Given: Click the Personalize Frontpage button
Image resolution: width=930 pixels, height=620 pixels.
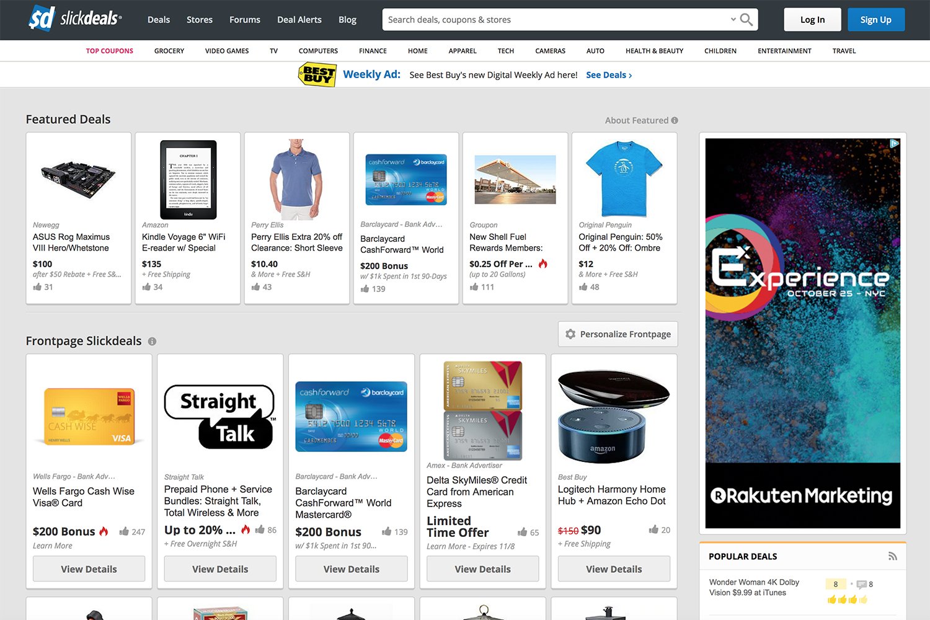Looking at the screenshot, I should click(x=618, y=334).
